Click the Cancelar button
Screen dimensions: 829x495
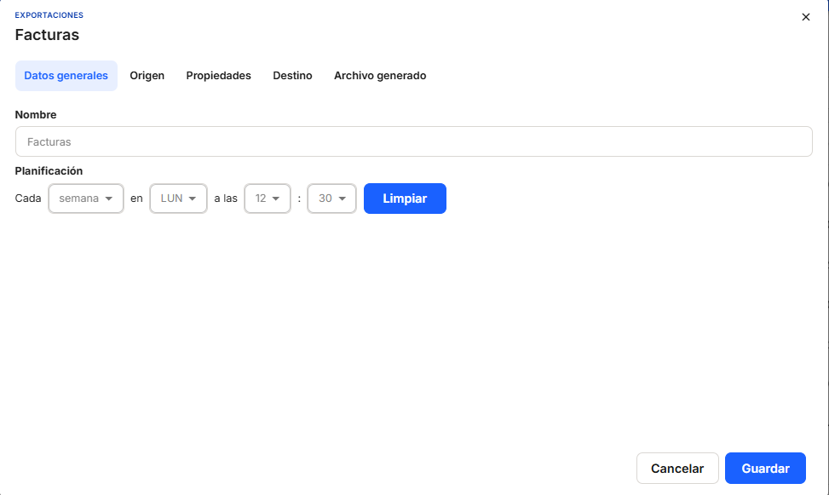tap(677, 469)
